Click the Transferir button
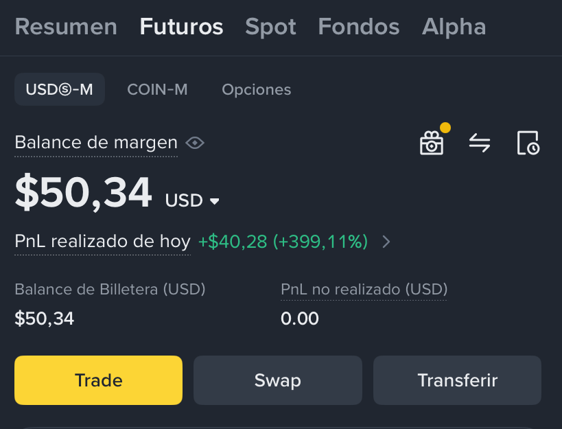562x429 pixels. (457, 380)
